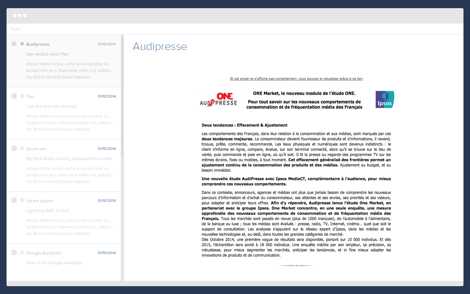Click the third window control dot
The height and width of the screenshot is (294, 470).
(24, 16)
